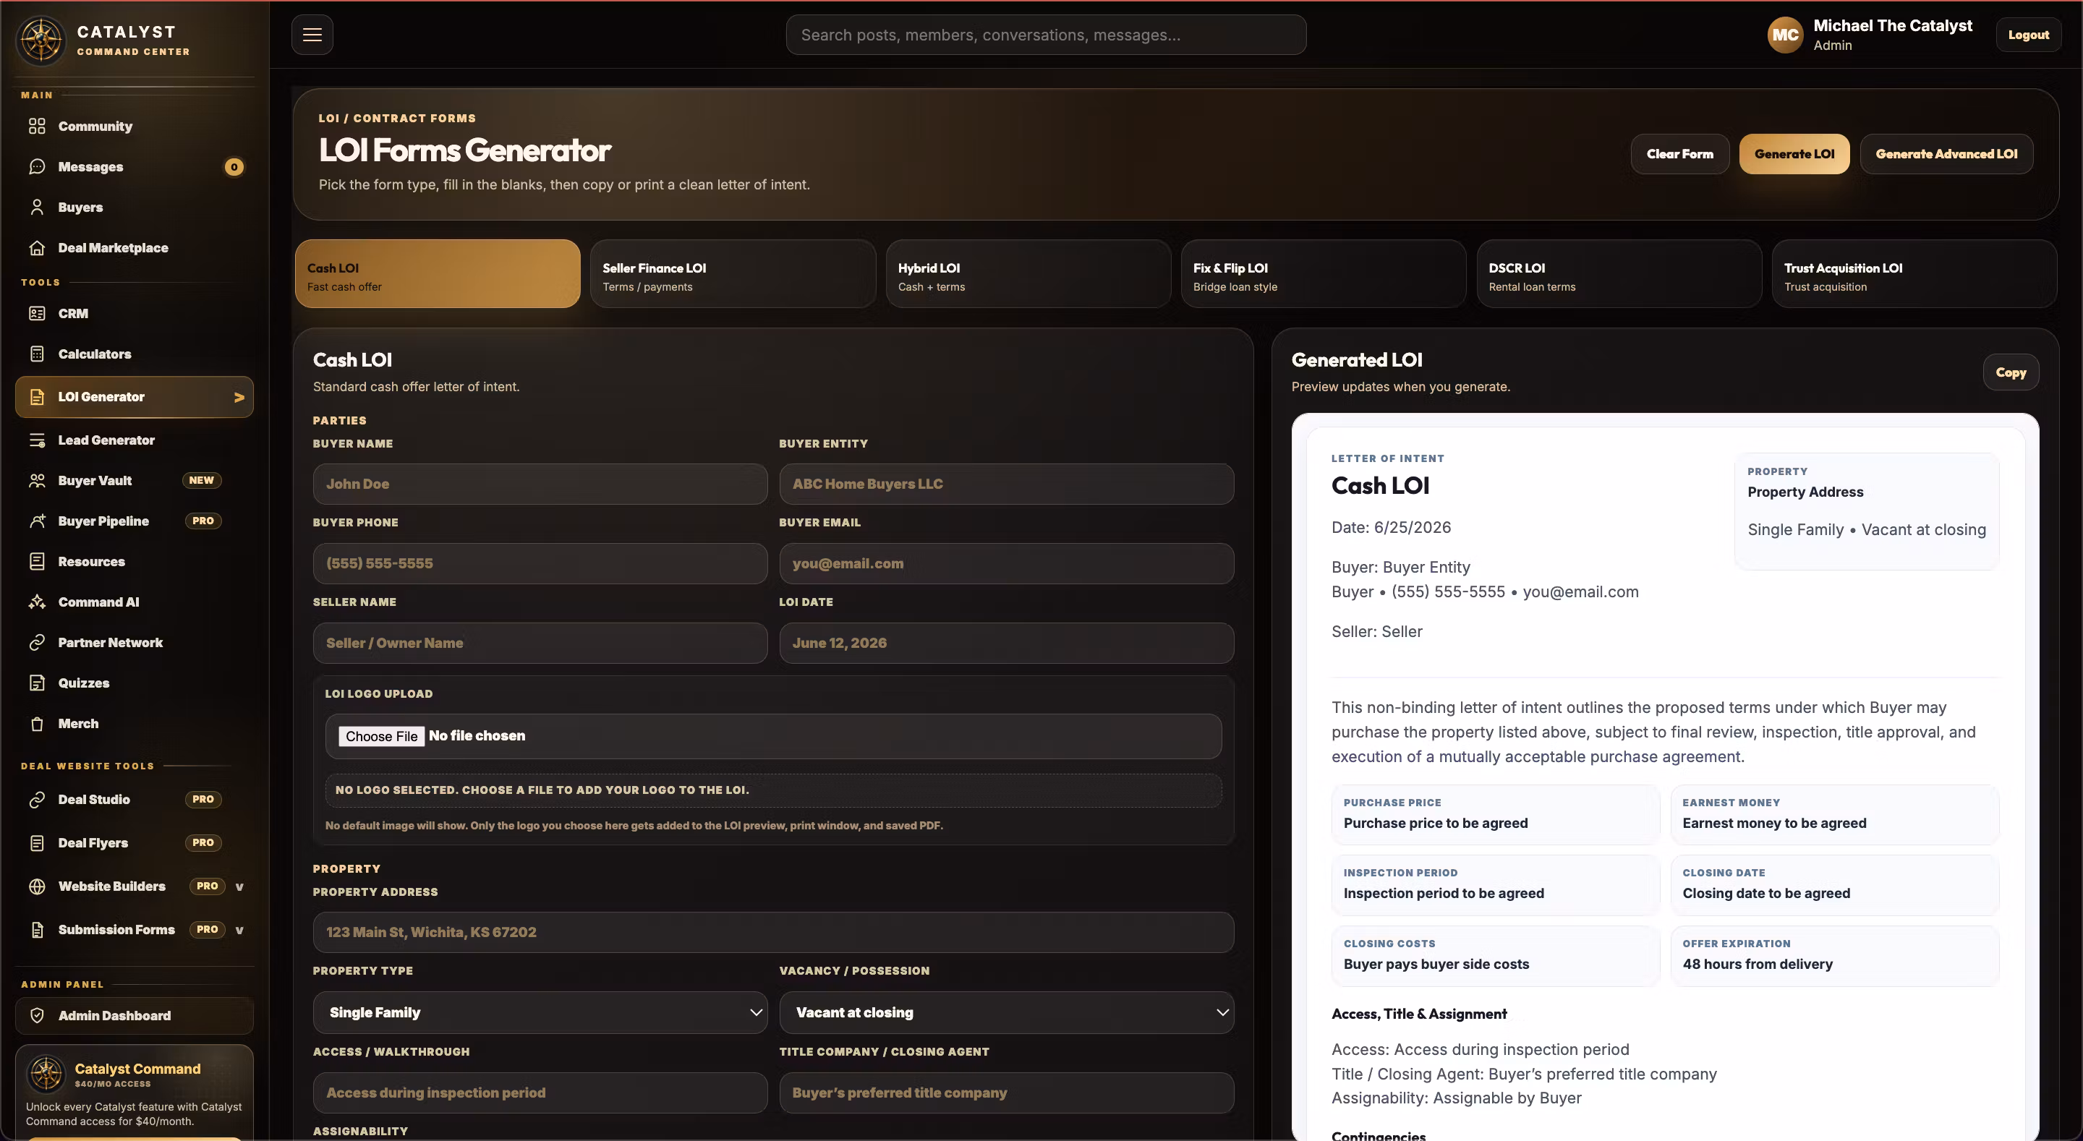The height and width of the screenshot is (1141, 2083).
Task: Open the Admin Dashboard link
Action: click(x=135, y=1016)
